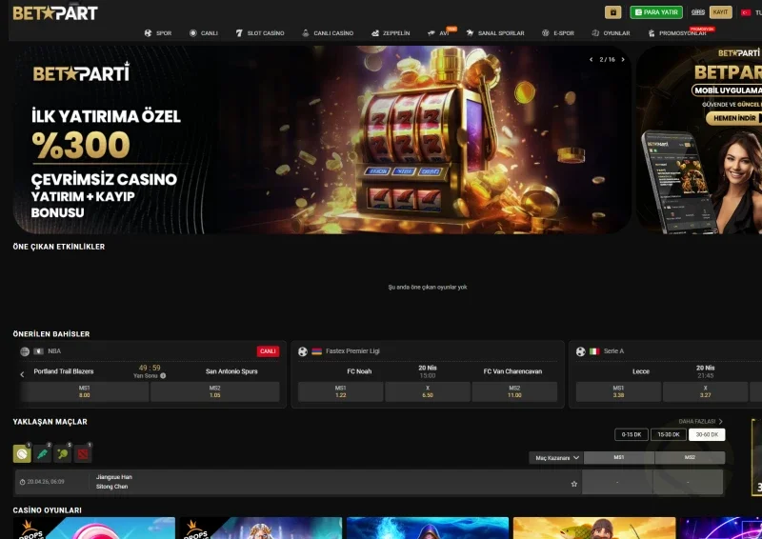Select X 3.27 draw odds Lecce match

705,391
